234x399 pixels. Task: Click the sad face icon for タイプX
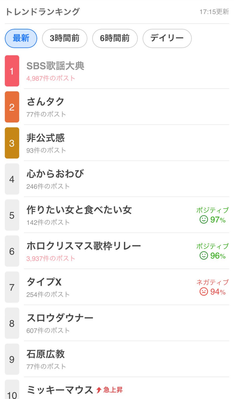click(204, 292)
